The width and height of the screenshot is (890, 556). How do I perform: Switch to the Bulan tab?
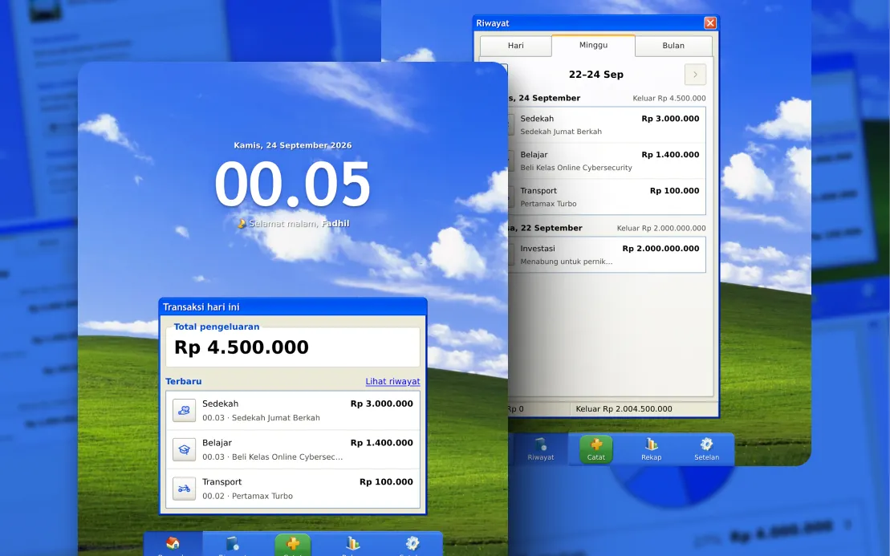(673, 46)
